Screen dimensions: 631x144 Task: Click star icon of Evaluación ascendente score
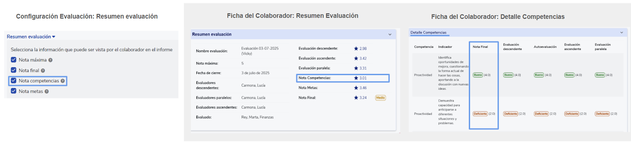point(356,59)
